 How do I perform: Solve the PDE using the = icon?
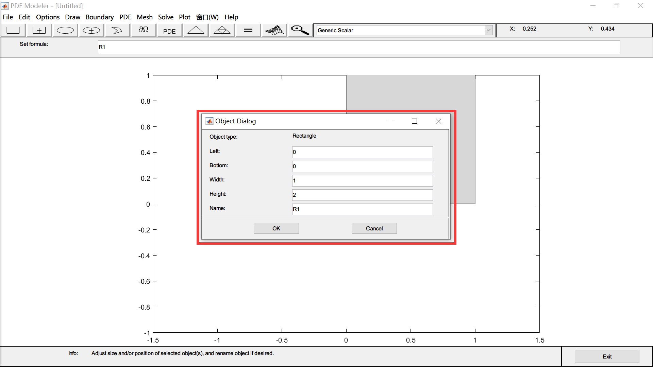point(248,30)
